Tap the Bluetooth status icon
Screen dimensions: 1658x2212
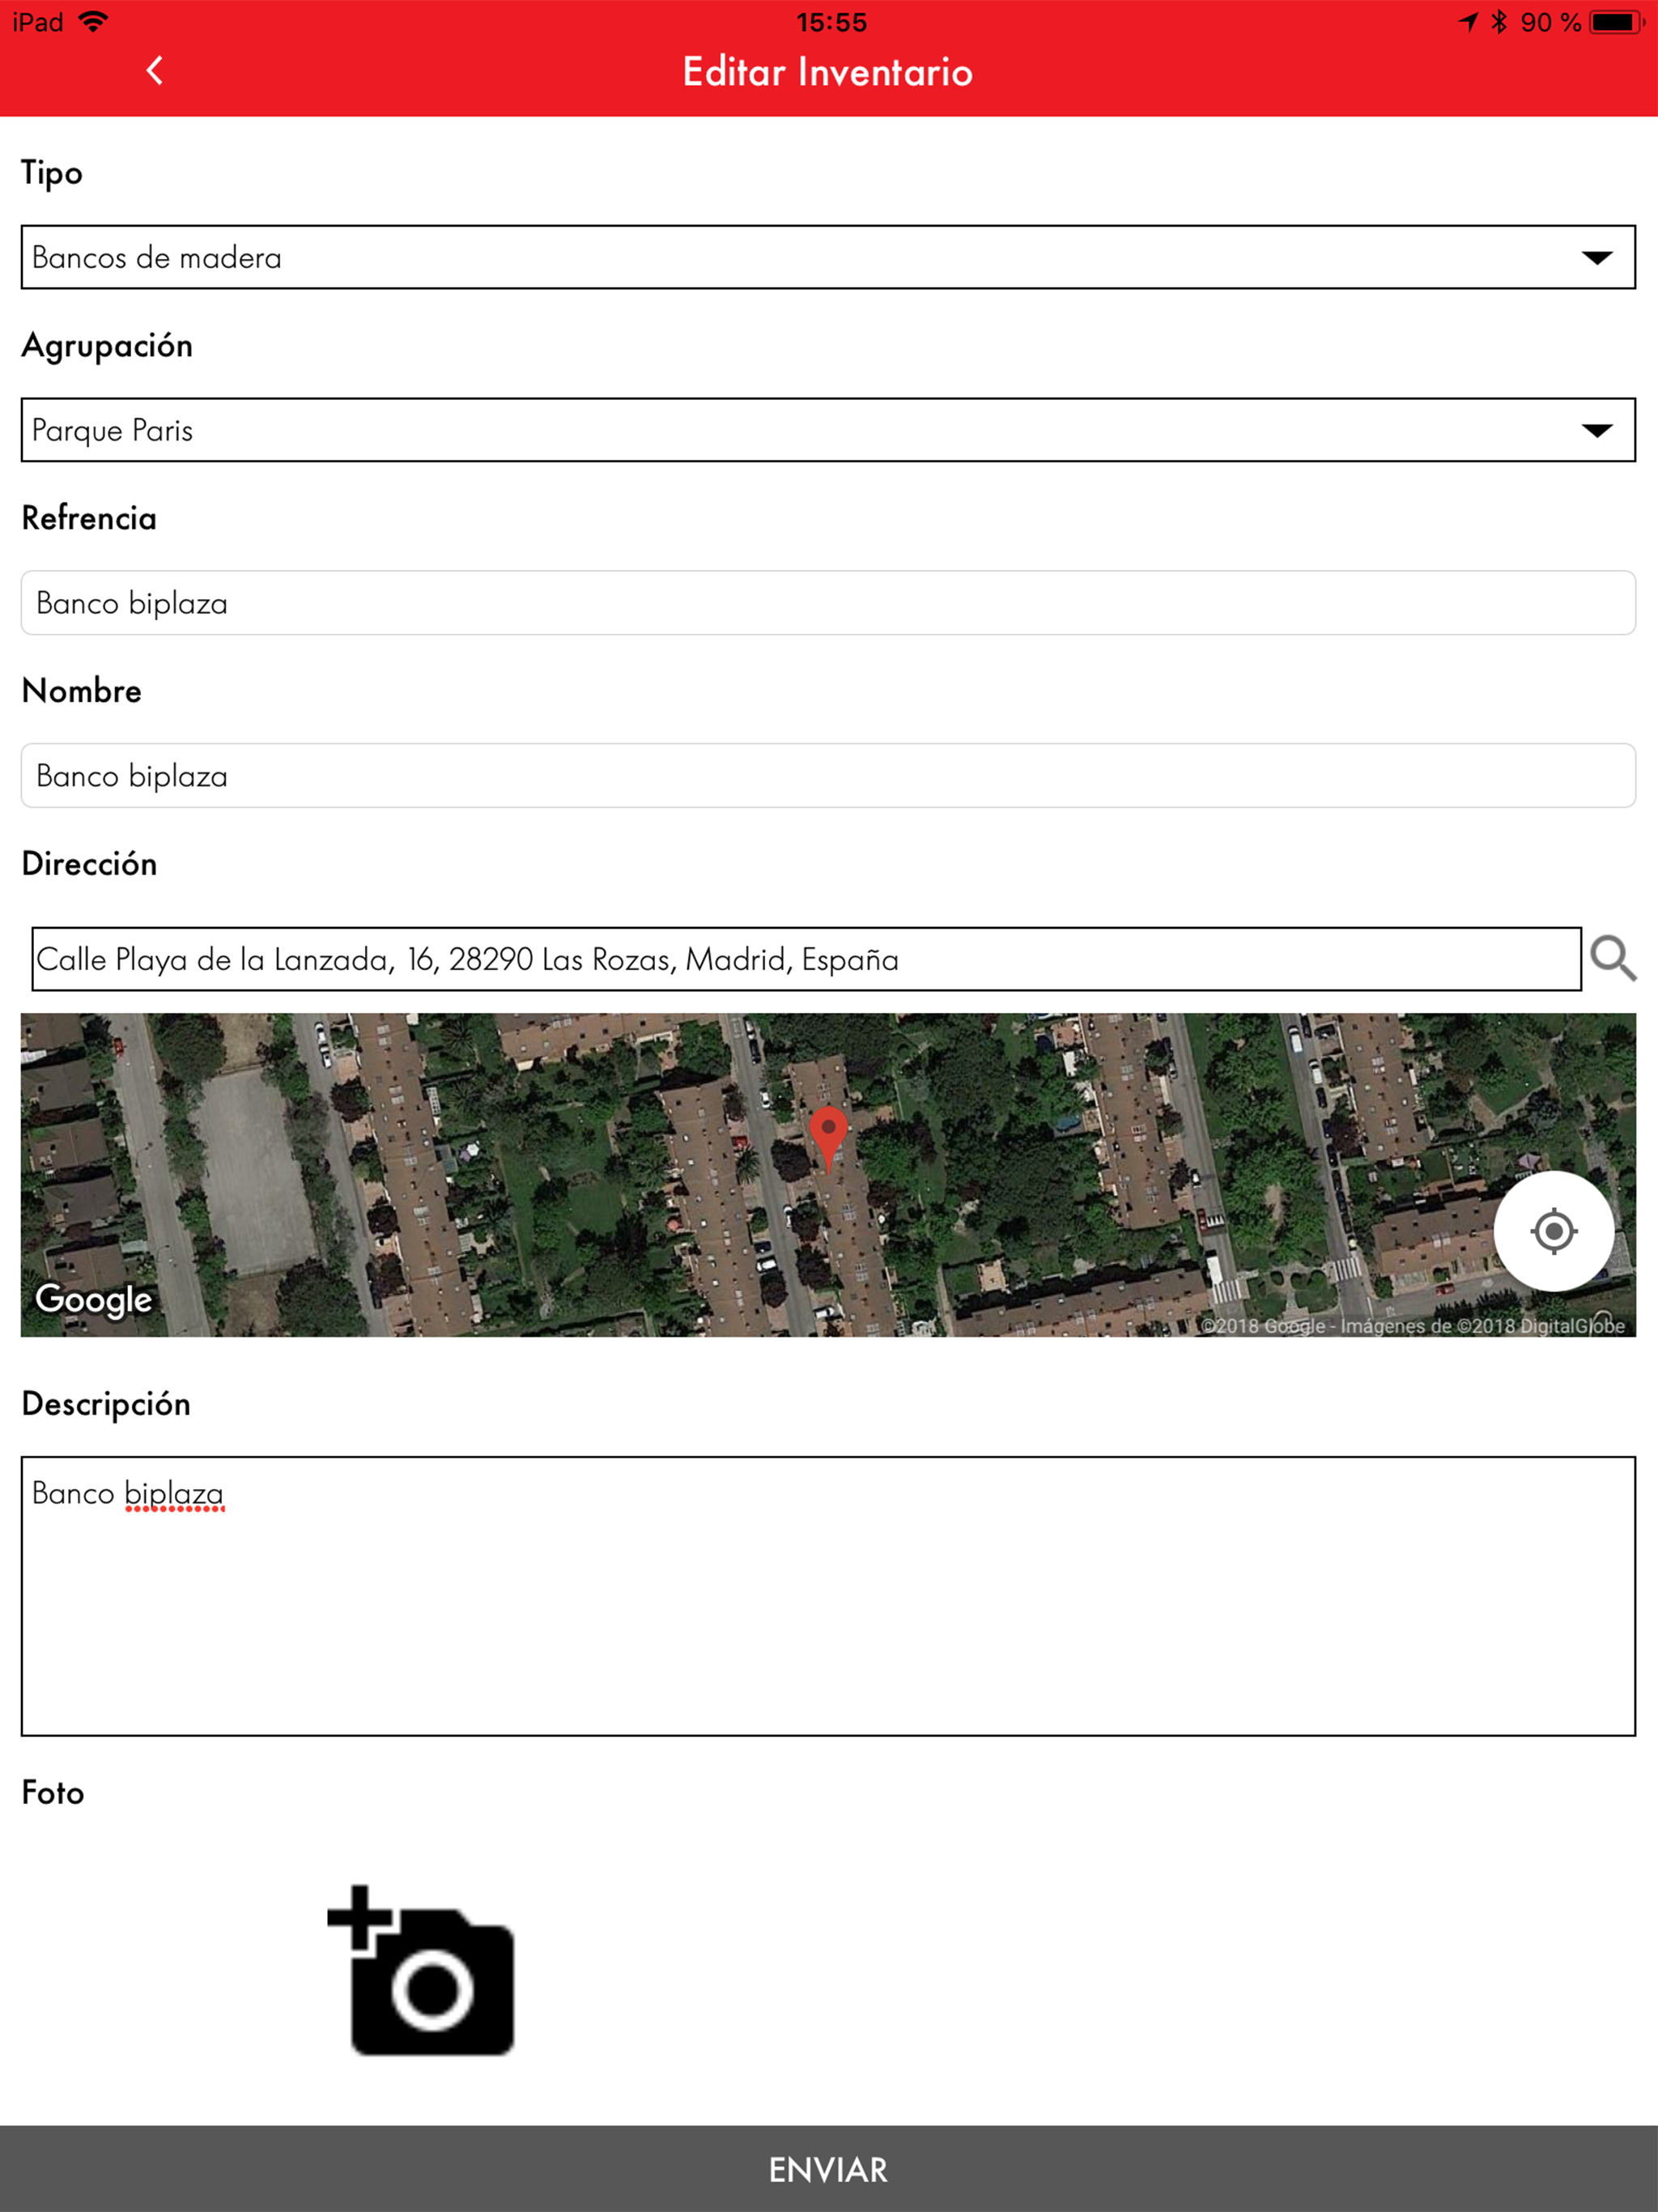tap(1498, 22)
